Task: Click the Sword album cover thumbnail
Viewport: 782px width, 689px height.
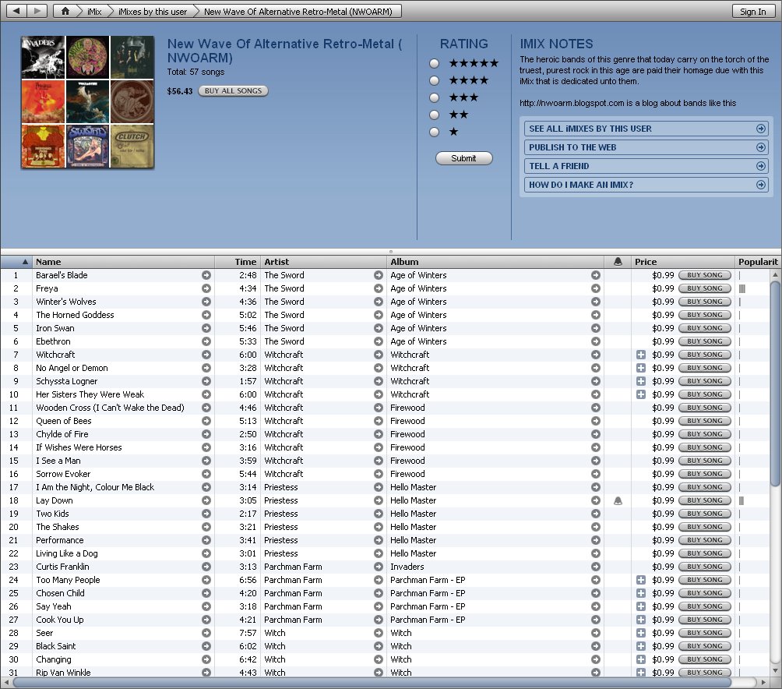Action: pos(87,146)
